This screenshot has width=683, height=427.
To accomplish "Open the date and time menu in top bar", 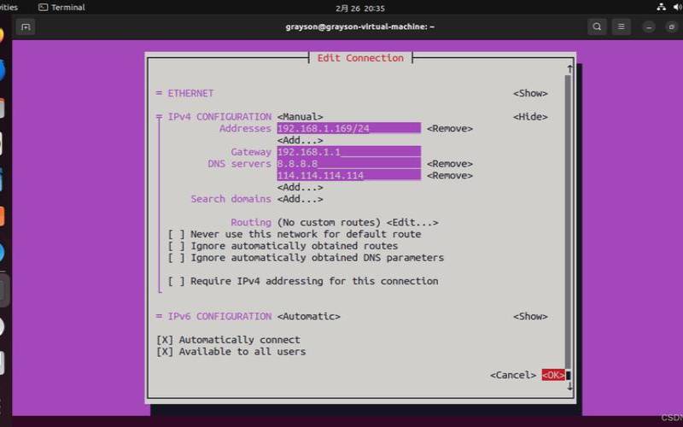I will coord(359,7).
